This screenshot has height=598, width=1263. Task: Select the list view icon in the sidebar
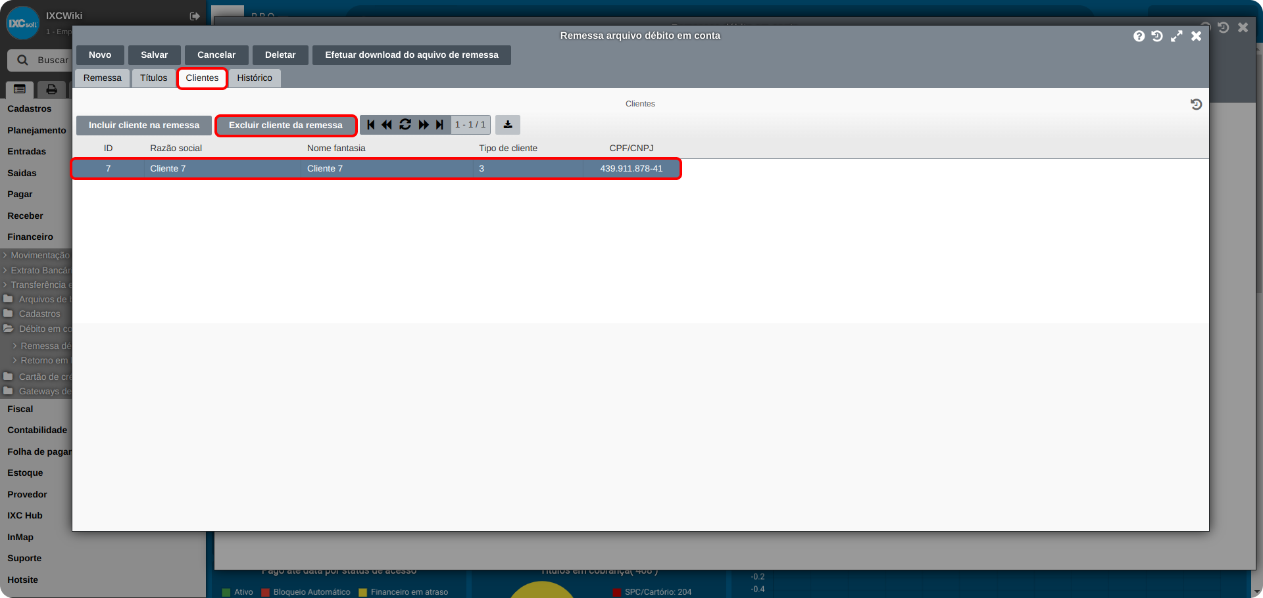tap(20, 89)
